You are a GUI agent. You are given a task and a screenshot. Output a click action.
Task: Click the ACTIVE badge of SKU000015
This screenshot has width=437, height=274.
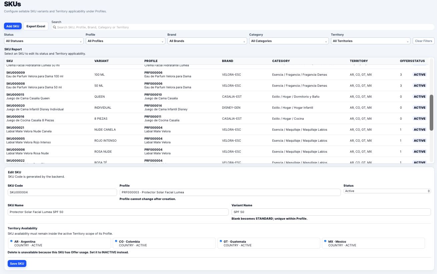pyautogui.click(x=420, y=97)
